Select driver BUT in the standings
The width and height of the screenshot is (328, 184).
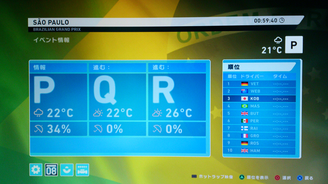pyautogui.click(x=260, y=114)
